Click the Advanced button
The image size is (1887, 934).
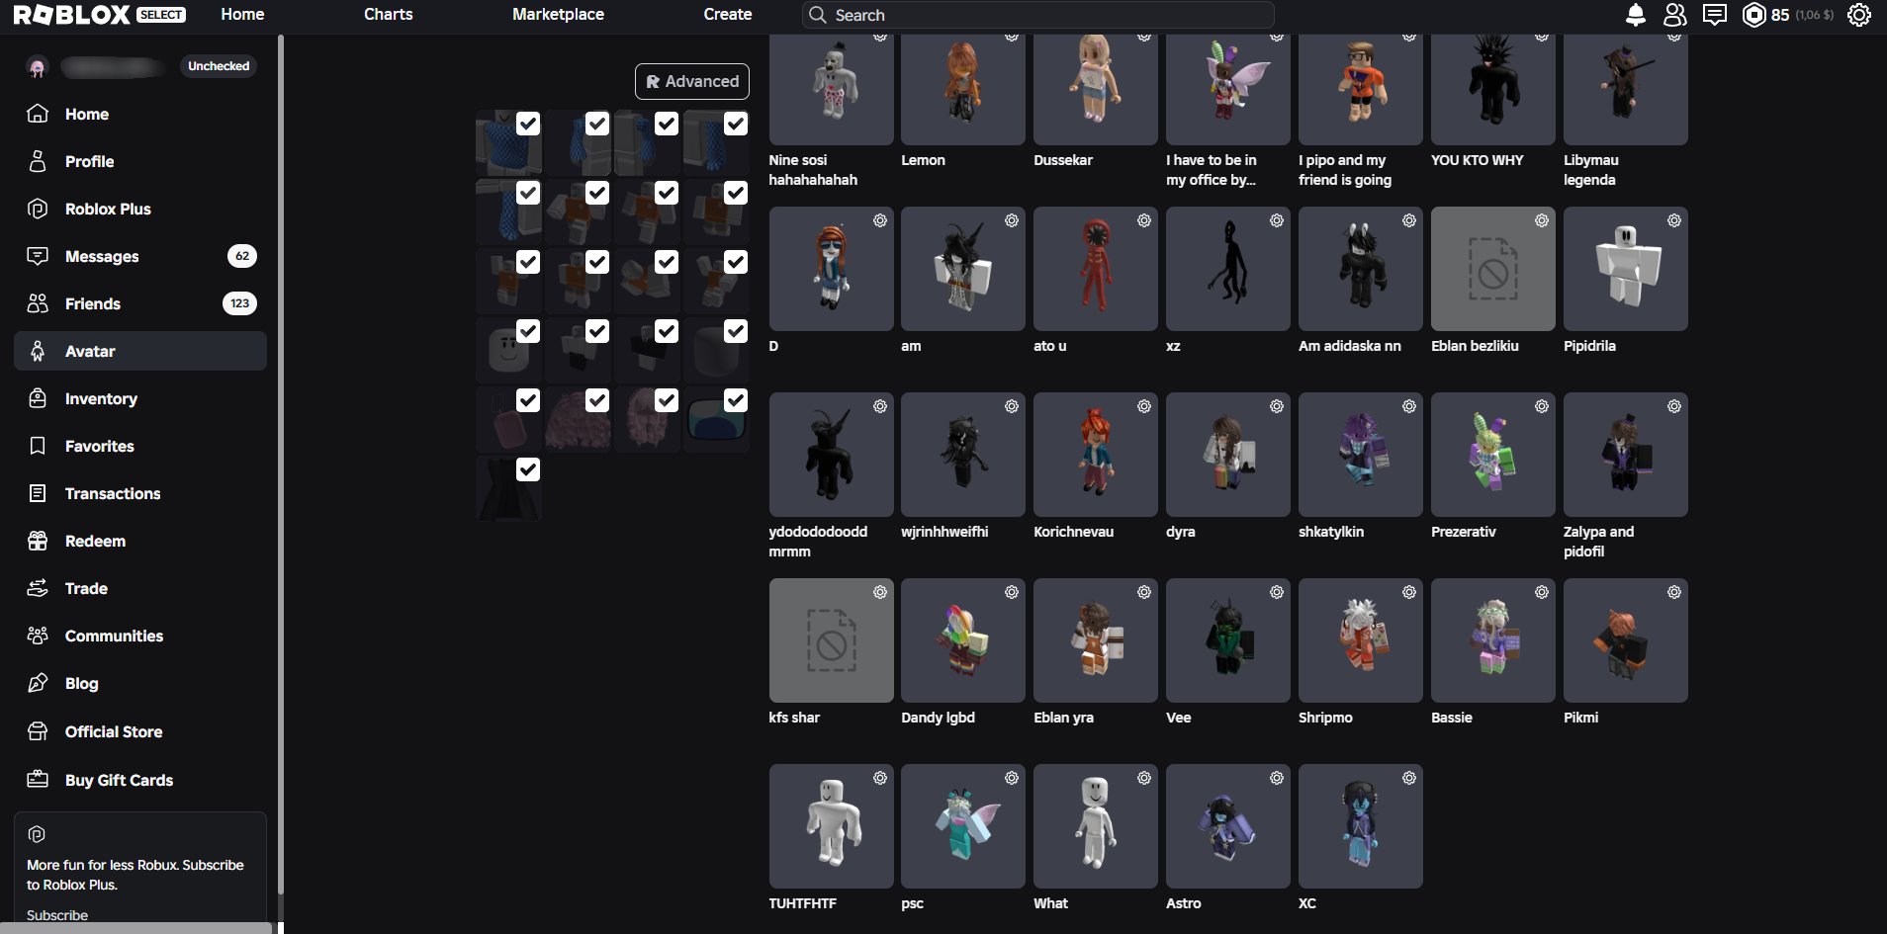coord(692,81)
